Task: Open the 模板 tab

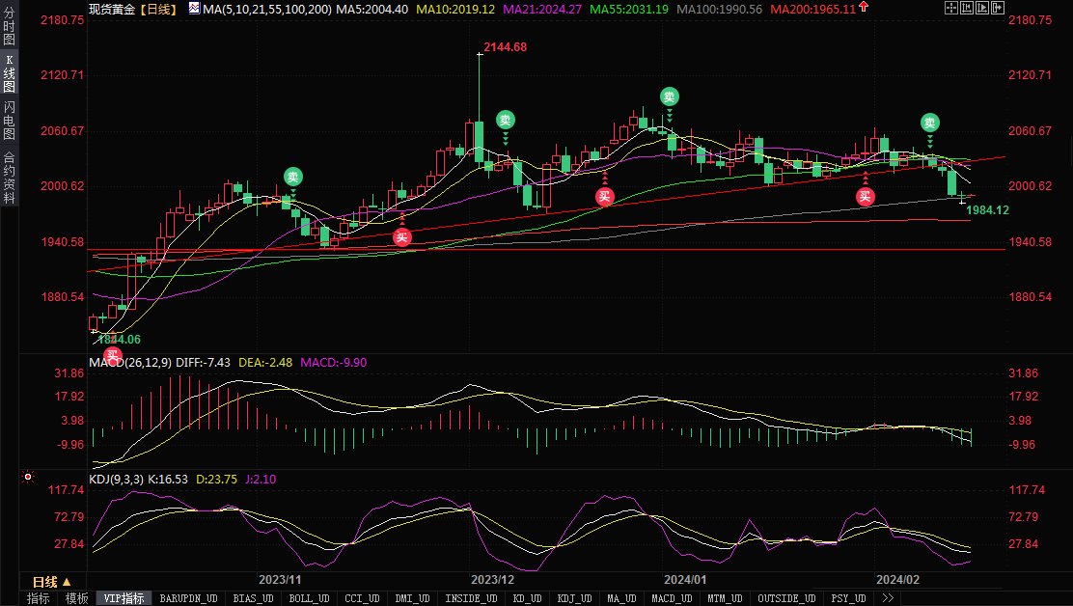Action: click(76, 598)
